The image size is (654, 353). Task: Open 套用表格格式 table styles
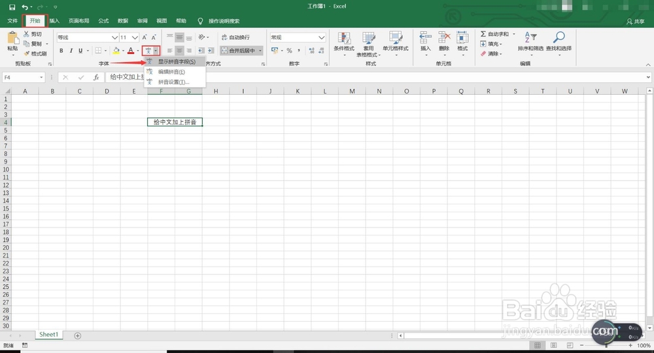click(x=369, y=43)
